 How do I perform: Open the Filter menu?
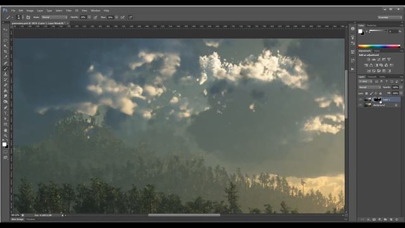68,11
